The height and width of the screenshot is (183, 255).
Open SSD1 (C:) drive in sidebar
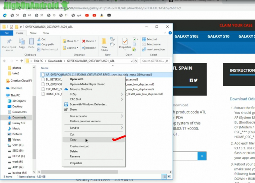[16, 145]
